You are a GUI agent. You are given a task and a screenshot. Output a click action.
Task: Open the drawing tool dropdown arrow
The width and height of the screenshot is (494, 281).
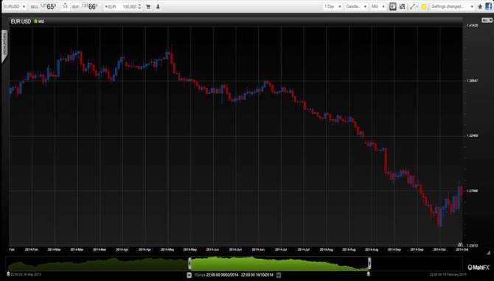tap(417, 7)
